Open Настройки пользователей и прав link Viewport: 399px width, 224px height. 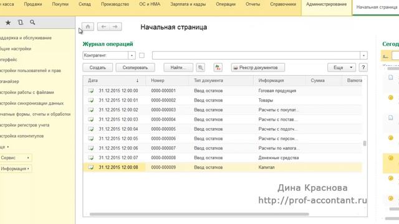click(31, 70)
